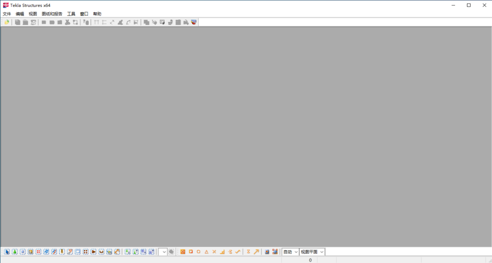
Task: Open the 自动 snap depth dropdown
Action: coord(290,252)
